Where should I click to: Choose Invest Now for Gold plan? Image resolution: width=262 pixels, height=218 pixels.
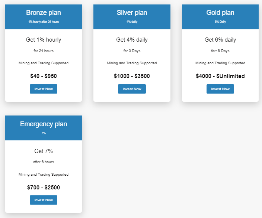point(220,89)
